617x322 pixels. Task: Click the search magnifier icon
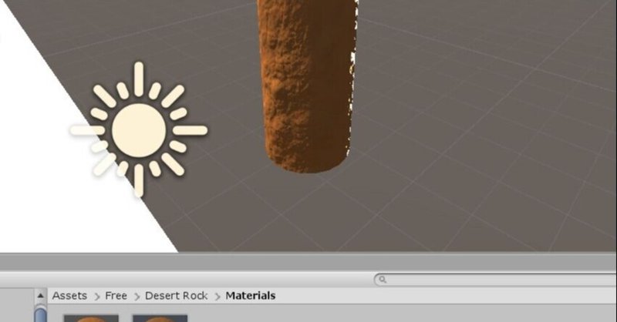[382, 280]
